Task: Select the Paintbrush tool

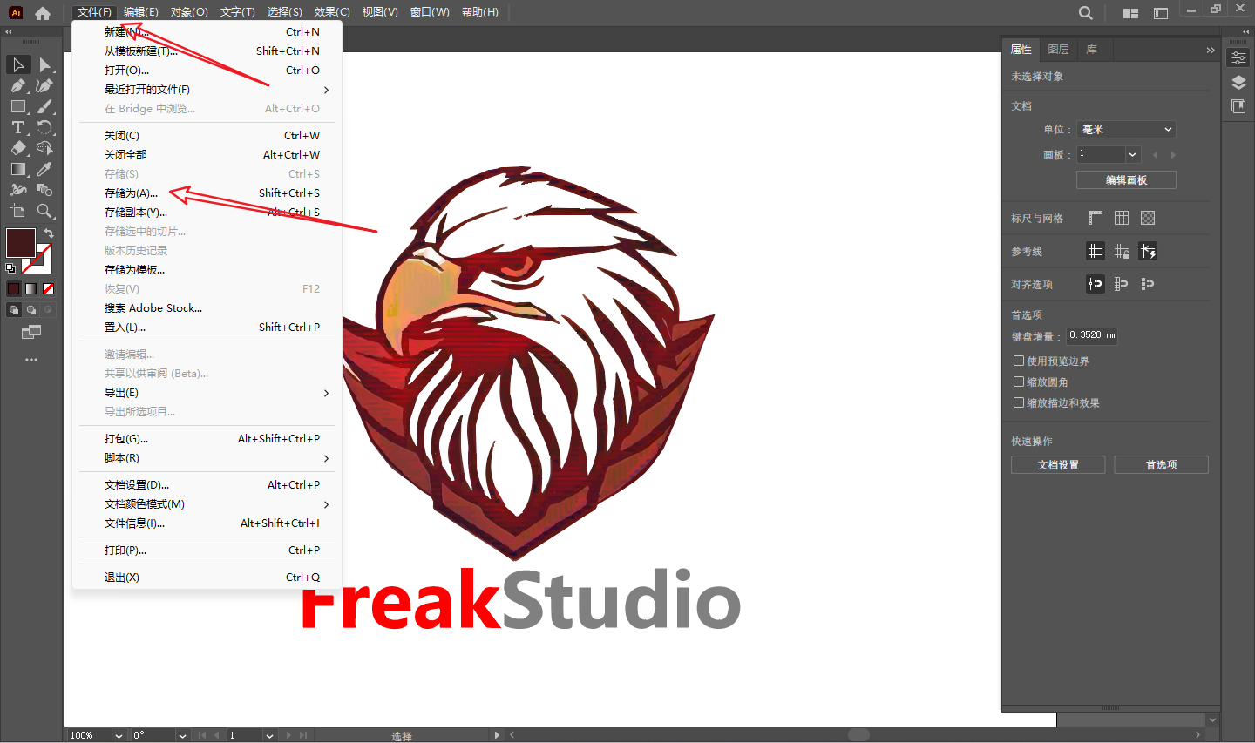Action: click(45, 107)
